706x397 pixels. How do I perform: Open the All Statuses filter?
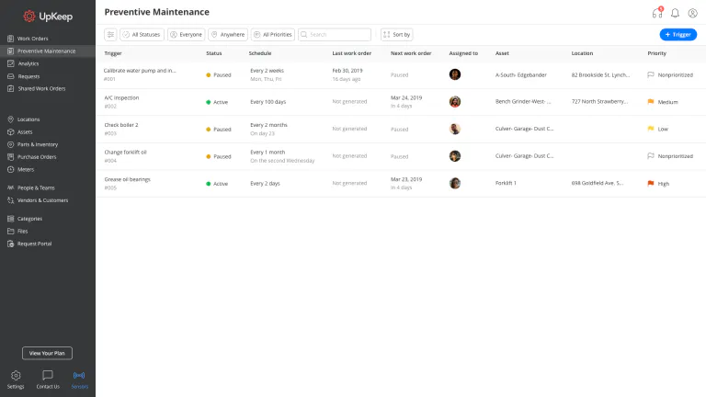coord(142,35)
